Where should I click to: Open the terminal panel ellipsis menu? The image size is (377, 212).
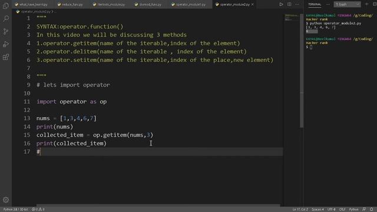[328, 4]
